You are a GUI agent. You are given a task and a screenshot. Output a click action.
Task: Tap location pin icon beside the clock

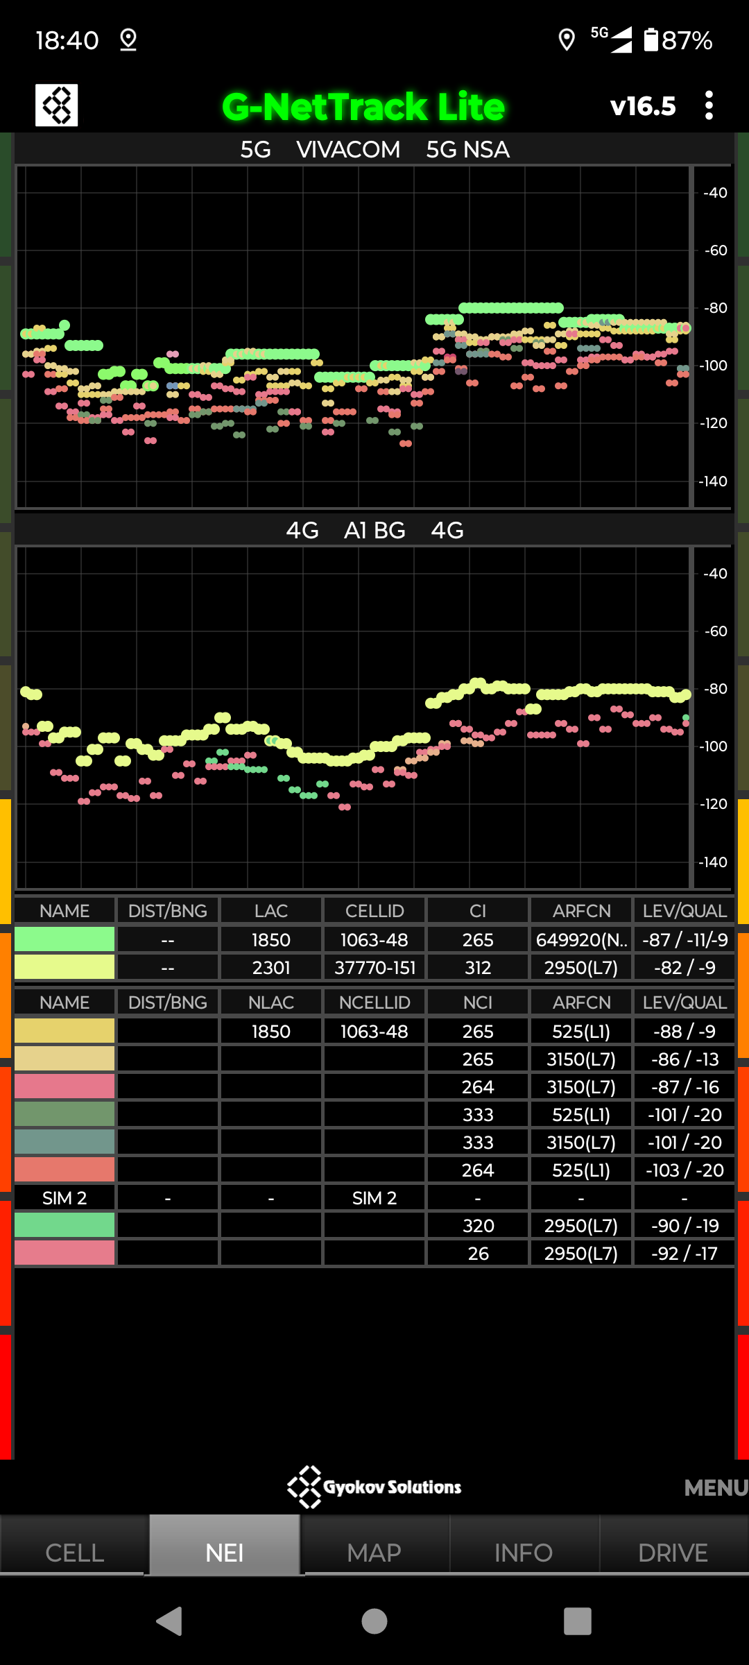(128, 40)
